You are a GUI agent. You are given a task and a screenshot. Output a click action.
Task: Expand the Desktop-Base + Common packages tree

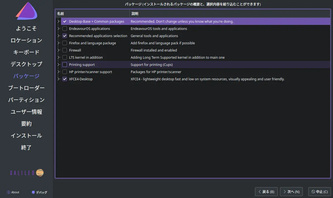[x=58, y=21]
